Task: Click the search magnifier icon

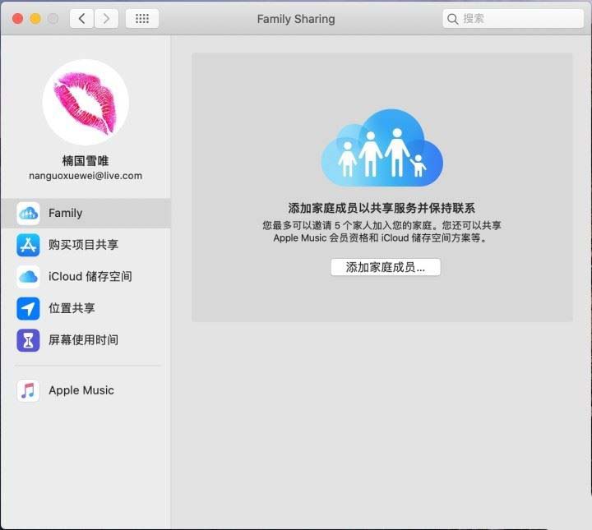Action: 452,19
